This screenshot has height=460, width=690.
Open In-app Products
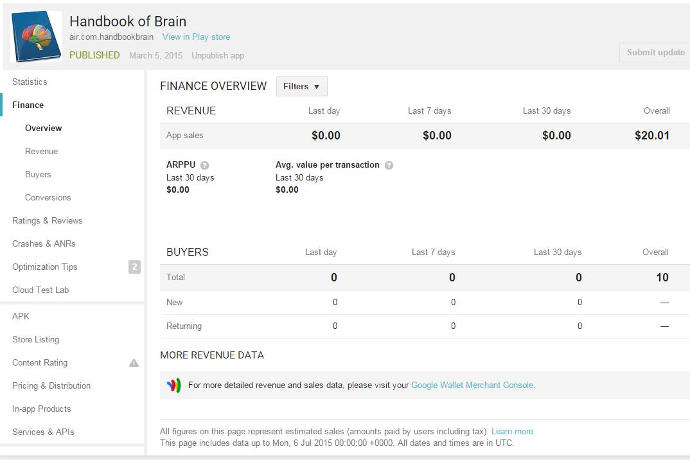coord(41,409)
